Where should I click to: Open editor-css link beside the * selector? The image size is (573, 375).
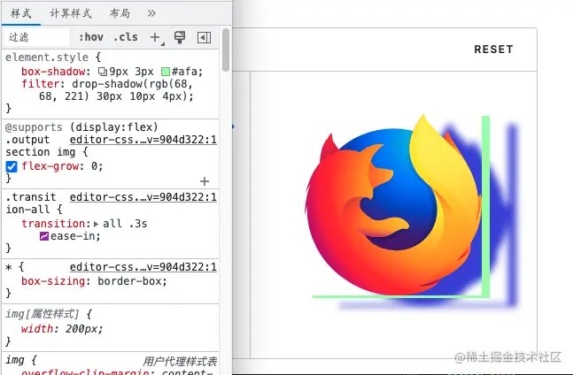click(143, 267)
